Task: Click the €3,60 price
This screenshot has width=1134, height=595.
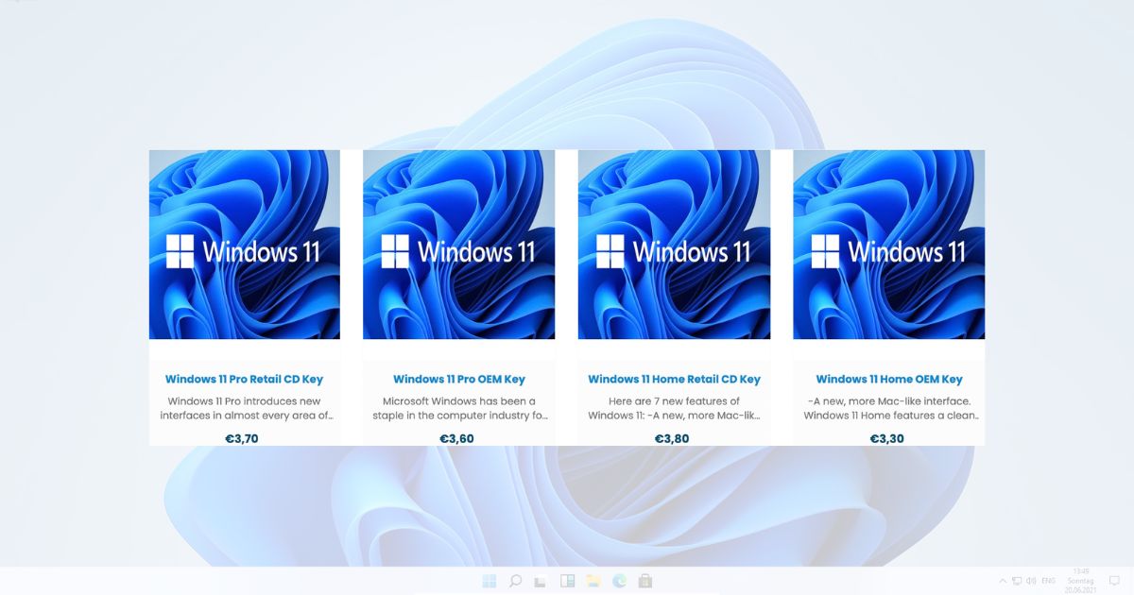Action: (457, 438)
